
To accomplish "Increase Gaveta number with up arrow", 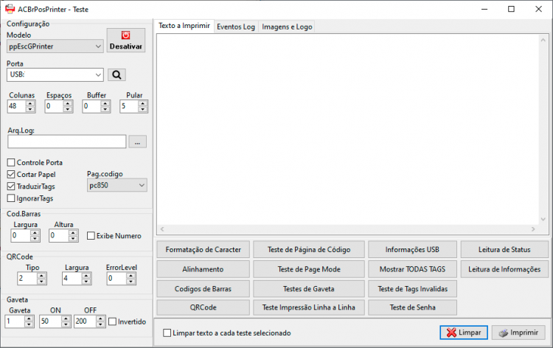I will point(29,319).
